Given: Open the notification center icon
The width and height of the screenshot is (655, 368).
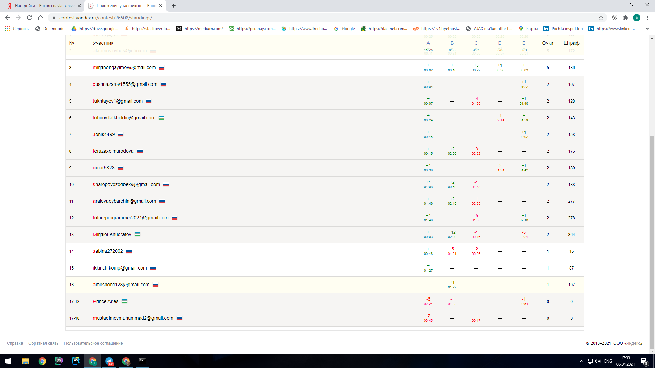Looking at the screenshot, I should coord(644,361).
